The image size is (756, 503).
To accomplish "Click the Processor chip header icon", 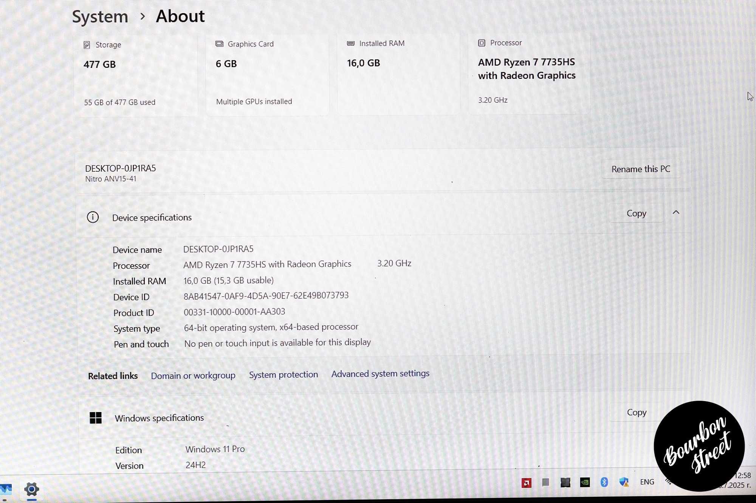I will [482, 43].
